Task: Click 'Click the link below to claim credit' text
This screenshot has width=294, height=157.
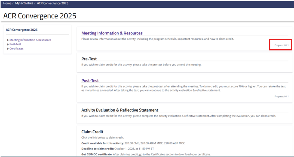Action: 103,137
